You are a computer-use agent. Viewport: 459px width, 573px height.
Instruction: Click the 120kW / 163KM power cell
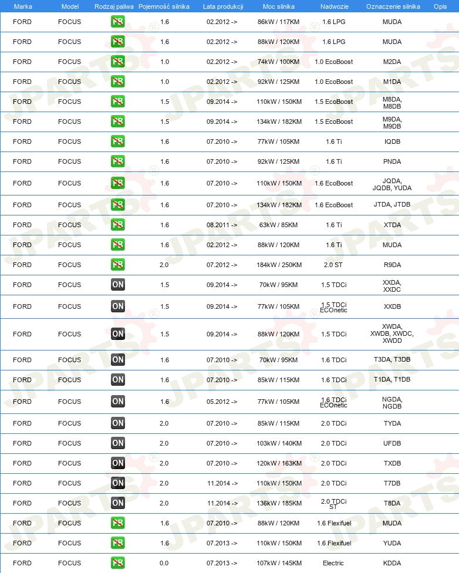[279, 463]
